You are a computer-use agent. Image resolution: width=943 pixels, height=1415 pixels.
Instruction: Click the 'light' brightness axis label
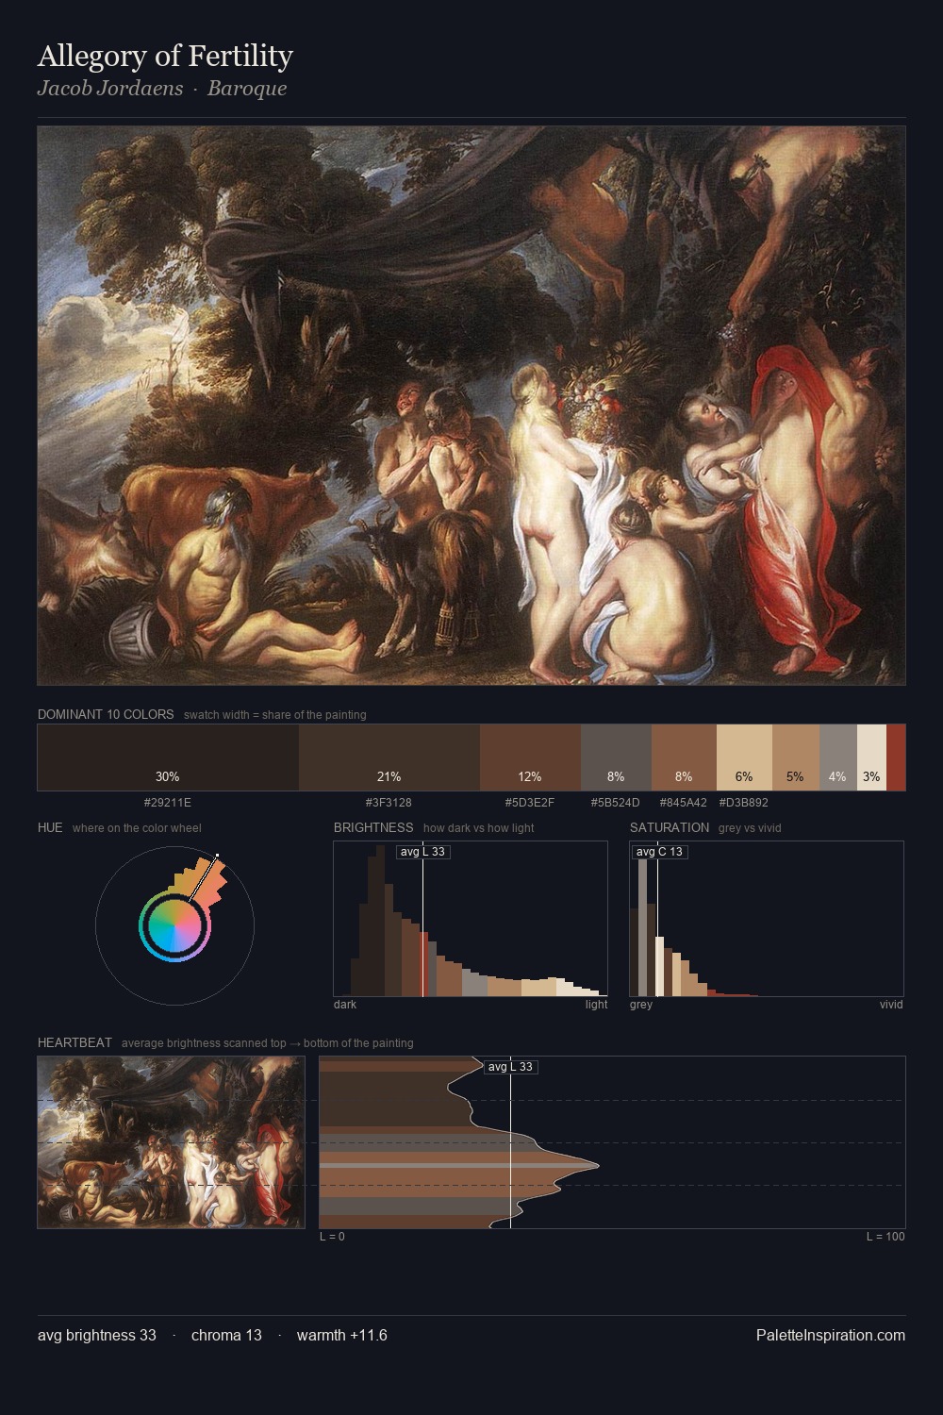click(596, 1005)
